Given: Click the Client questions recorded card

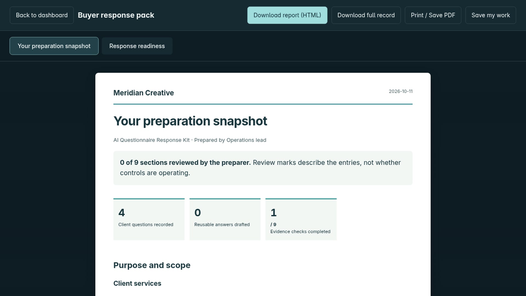Looking at the screenshot, I should coord(149,219).
